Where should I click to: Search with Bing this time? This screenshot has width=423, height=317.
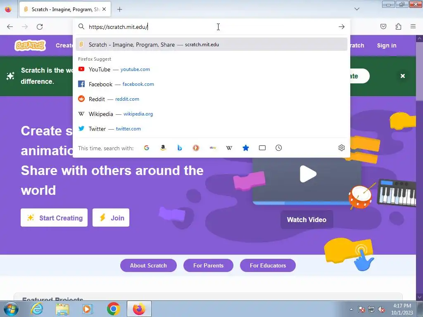(x=180, y=148)
